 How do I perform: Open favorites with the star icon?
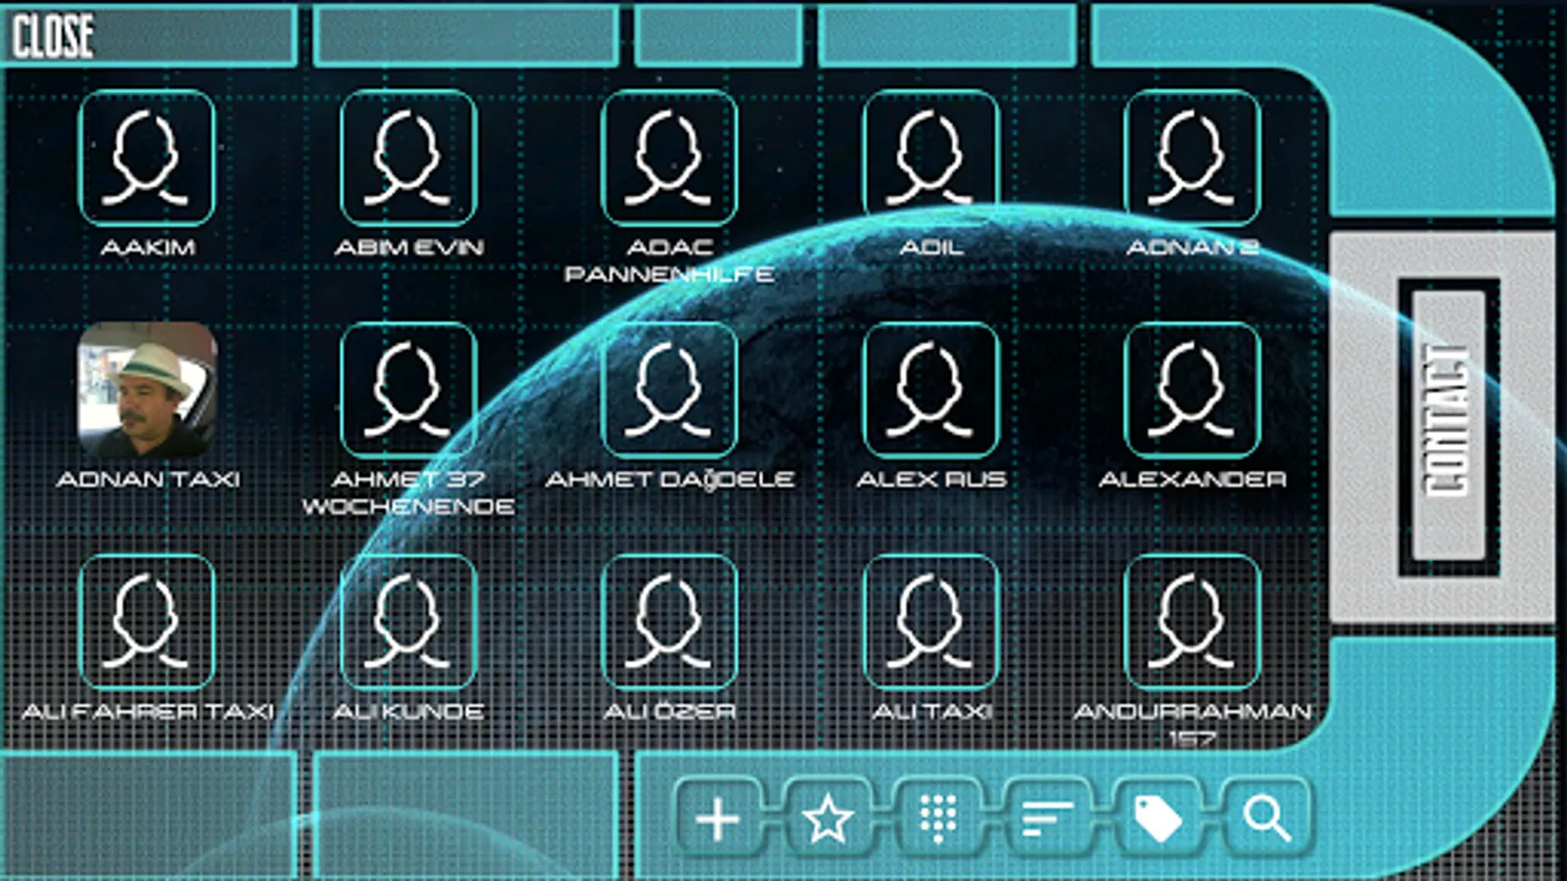pos(828,818)
